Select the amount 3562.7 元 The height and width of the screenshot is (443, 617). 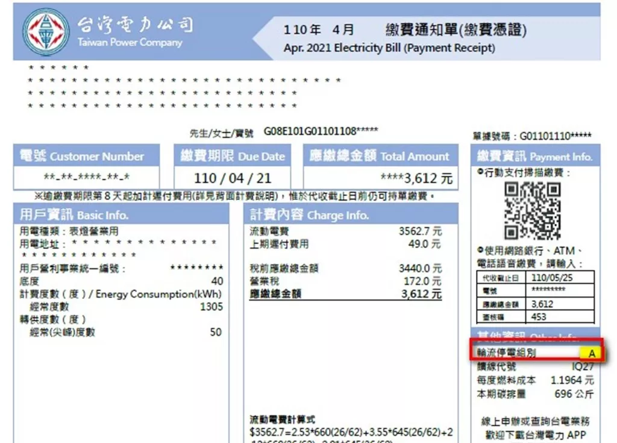pos(420,231)
